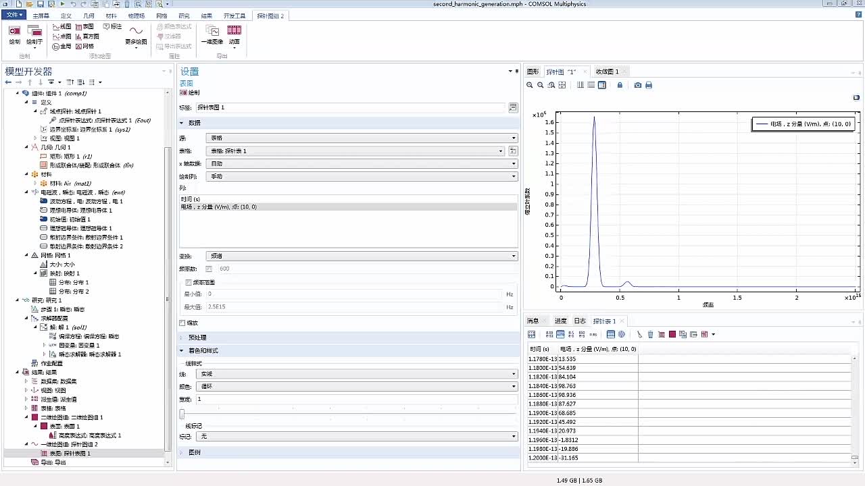Select the 表图: 探针表图 1 tree node
The width and height of the screenshot is (865, 486).
(x=70, y=454)
